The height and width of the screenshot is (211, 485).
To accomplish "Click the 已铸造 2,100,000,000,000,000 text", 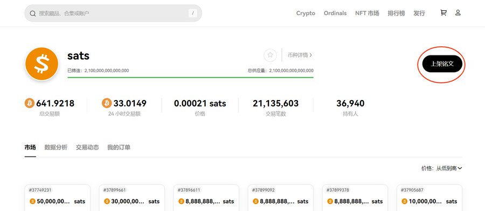I will [98, 71].
